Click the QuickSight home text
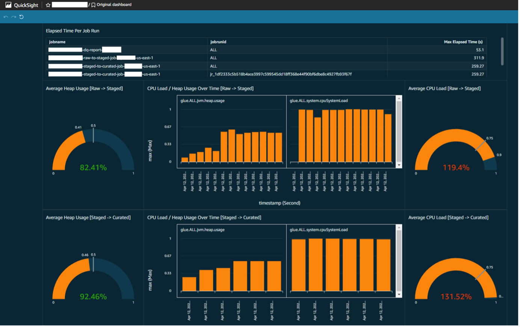Screen dimensions: 520x327 26,5
